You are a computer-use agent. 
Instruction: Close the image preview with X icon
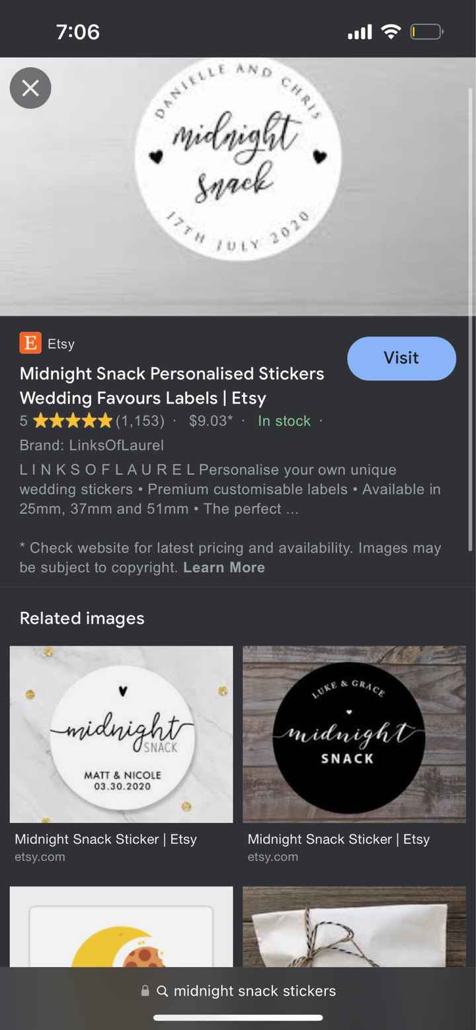(30, 88)
